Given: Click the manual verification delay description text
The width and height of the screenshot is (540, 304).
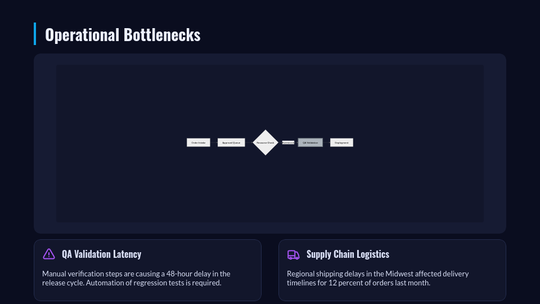Looking at the screenshot, I should pos(136,278).
